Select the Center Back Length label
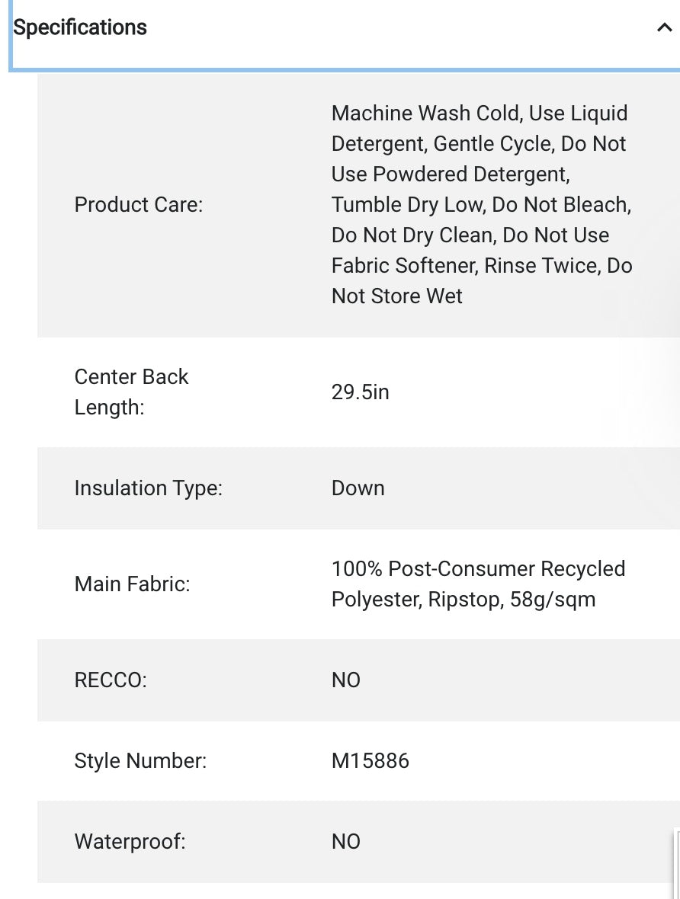 point(131,392)
